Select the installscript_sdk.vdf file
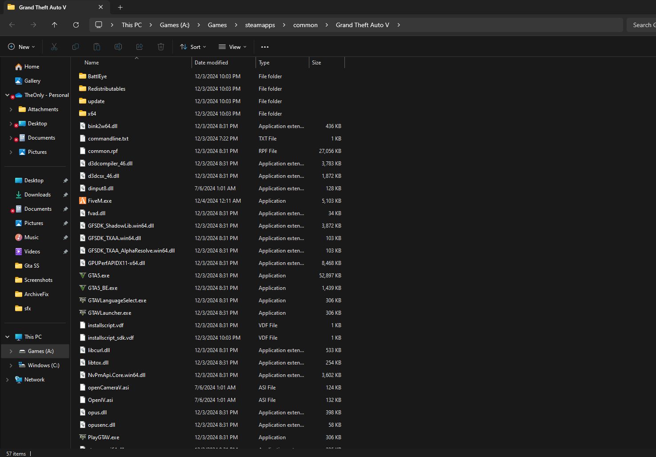The image size is (656, 457). pos(111,338)
